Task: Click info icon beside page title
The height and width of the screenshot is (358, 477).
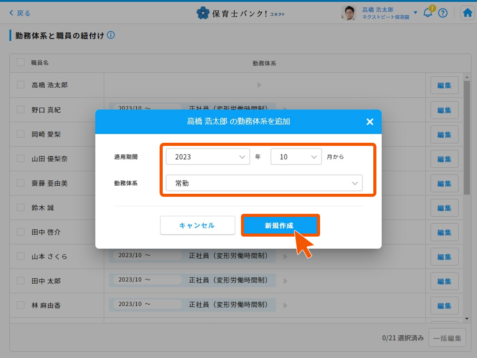Action: click(x=111, y=35)
